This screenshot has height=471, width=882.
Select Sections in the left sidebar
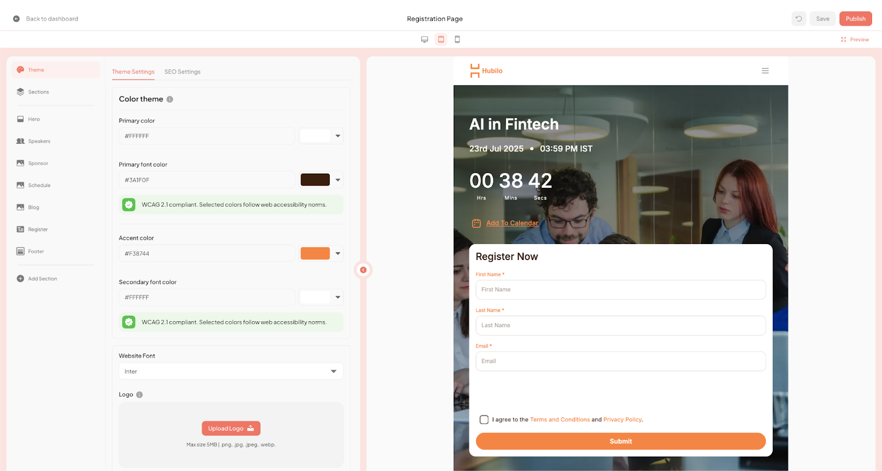tap(56, 92)
